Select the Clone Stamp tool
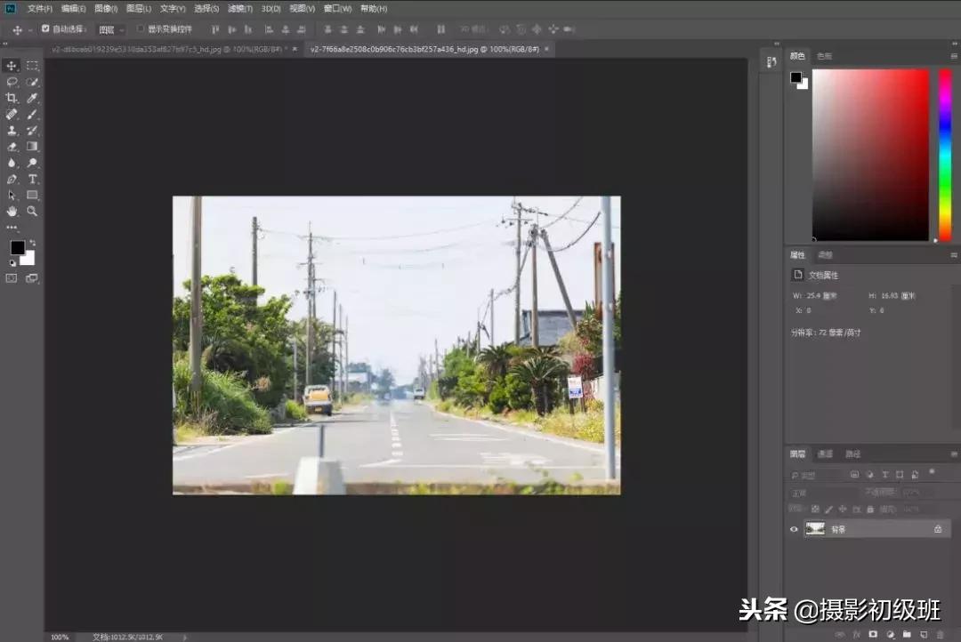 coord(12,130)
